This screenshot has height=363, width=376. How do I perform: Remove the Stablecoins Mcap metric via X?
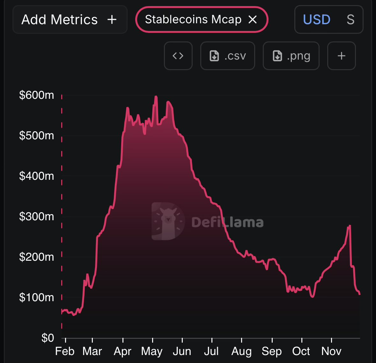[x=253, y=20]
